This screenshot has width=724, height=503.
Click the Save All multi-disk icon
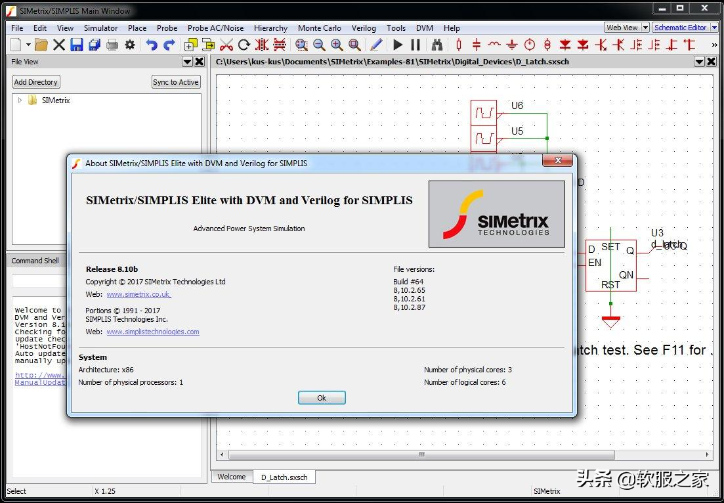(x=95, y=45)
